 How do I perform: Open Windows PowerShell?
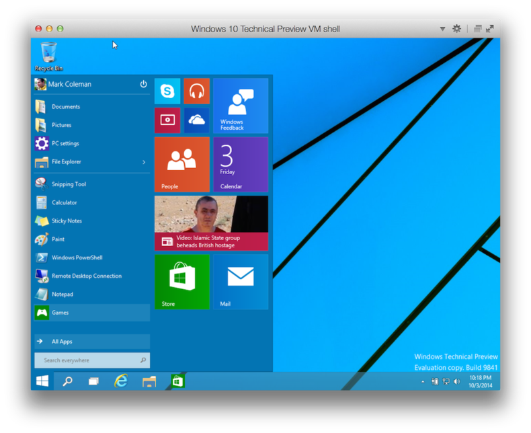point(92,257)
